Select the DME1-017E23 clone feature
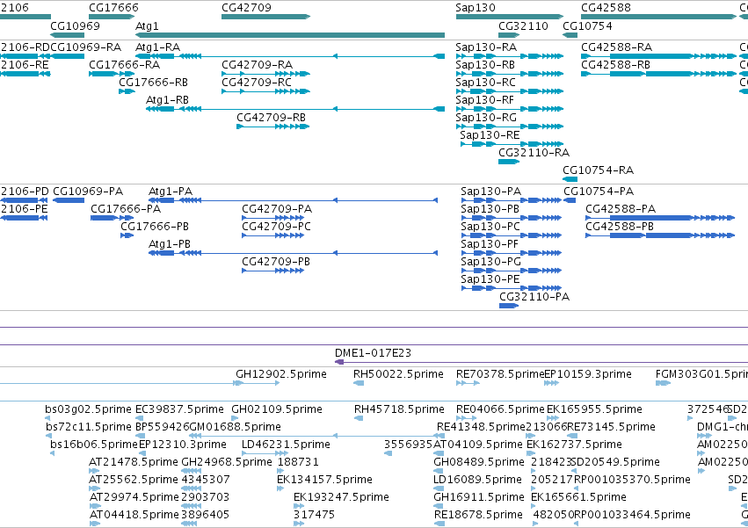The height and width of the screenshot is (528, 748). click(541, 362)
